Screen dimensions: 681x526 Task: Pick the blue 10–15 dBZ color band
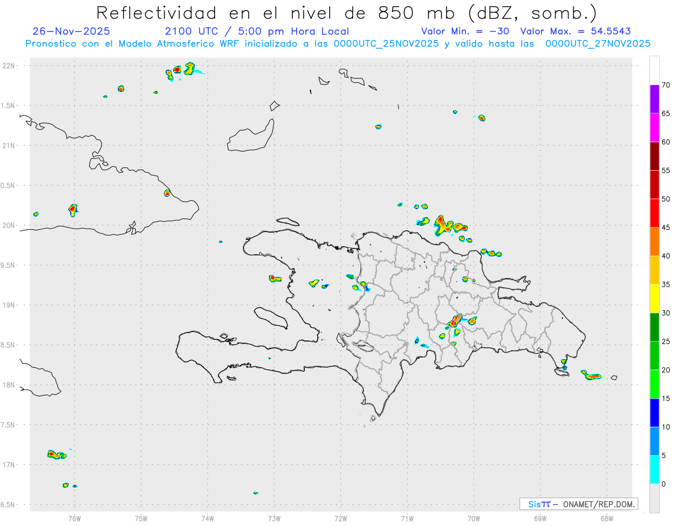(x=654, y=413)
